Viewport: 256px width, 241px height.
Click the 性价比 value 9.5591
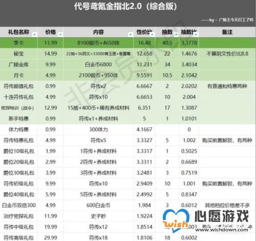(144, 75)
